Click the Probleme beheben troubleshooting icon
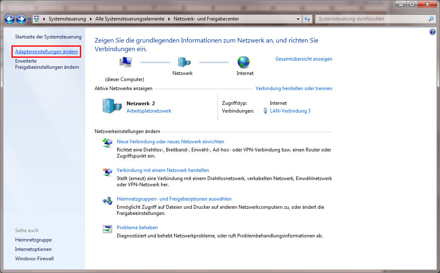This screenshot has width=440, height=273. pos(107,228)
